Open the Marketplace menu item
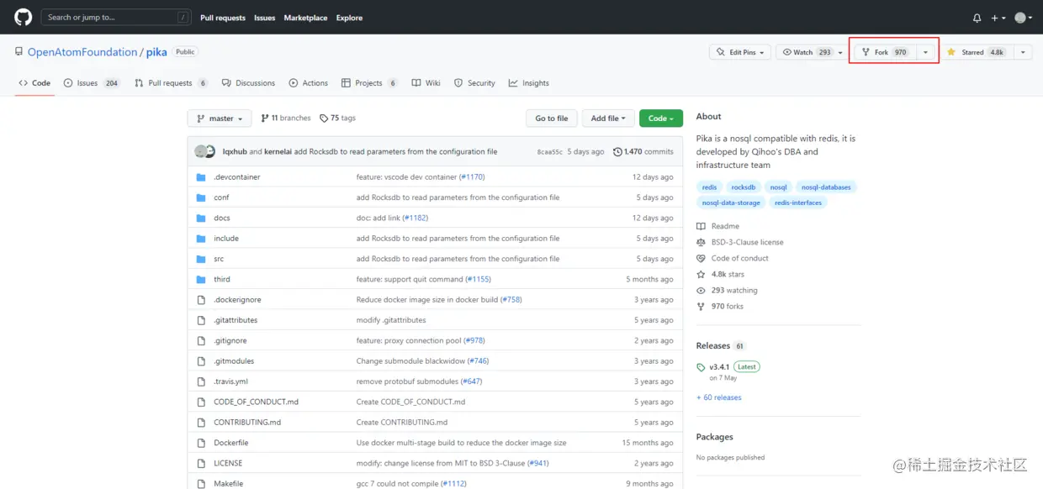Image resolution: width=1043 pixels, height=489 pixels. (305, 17)
